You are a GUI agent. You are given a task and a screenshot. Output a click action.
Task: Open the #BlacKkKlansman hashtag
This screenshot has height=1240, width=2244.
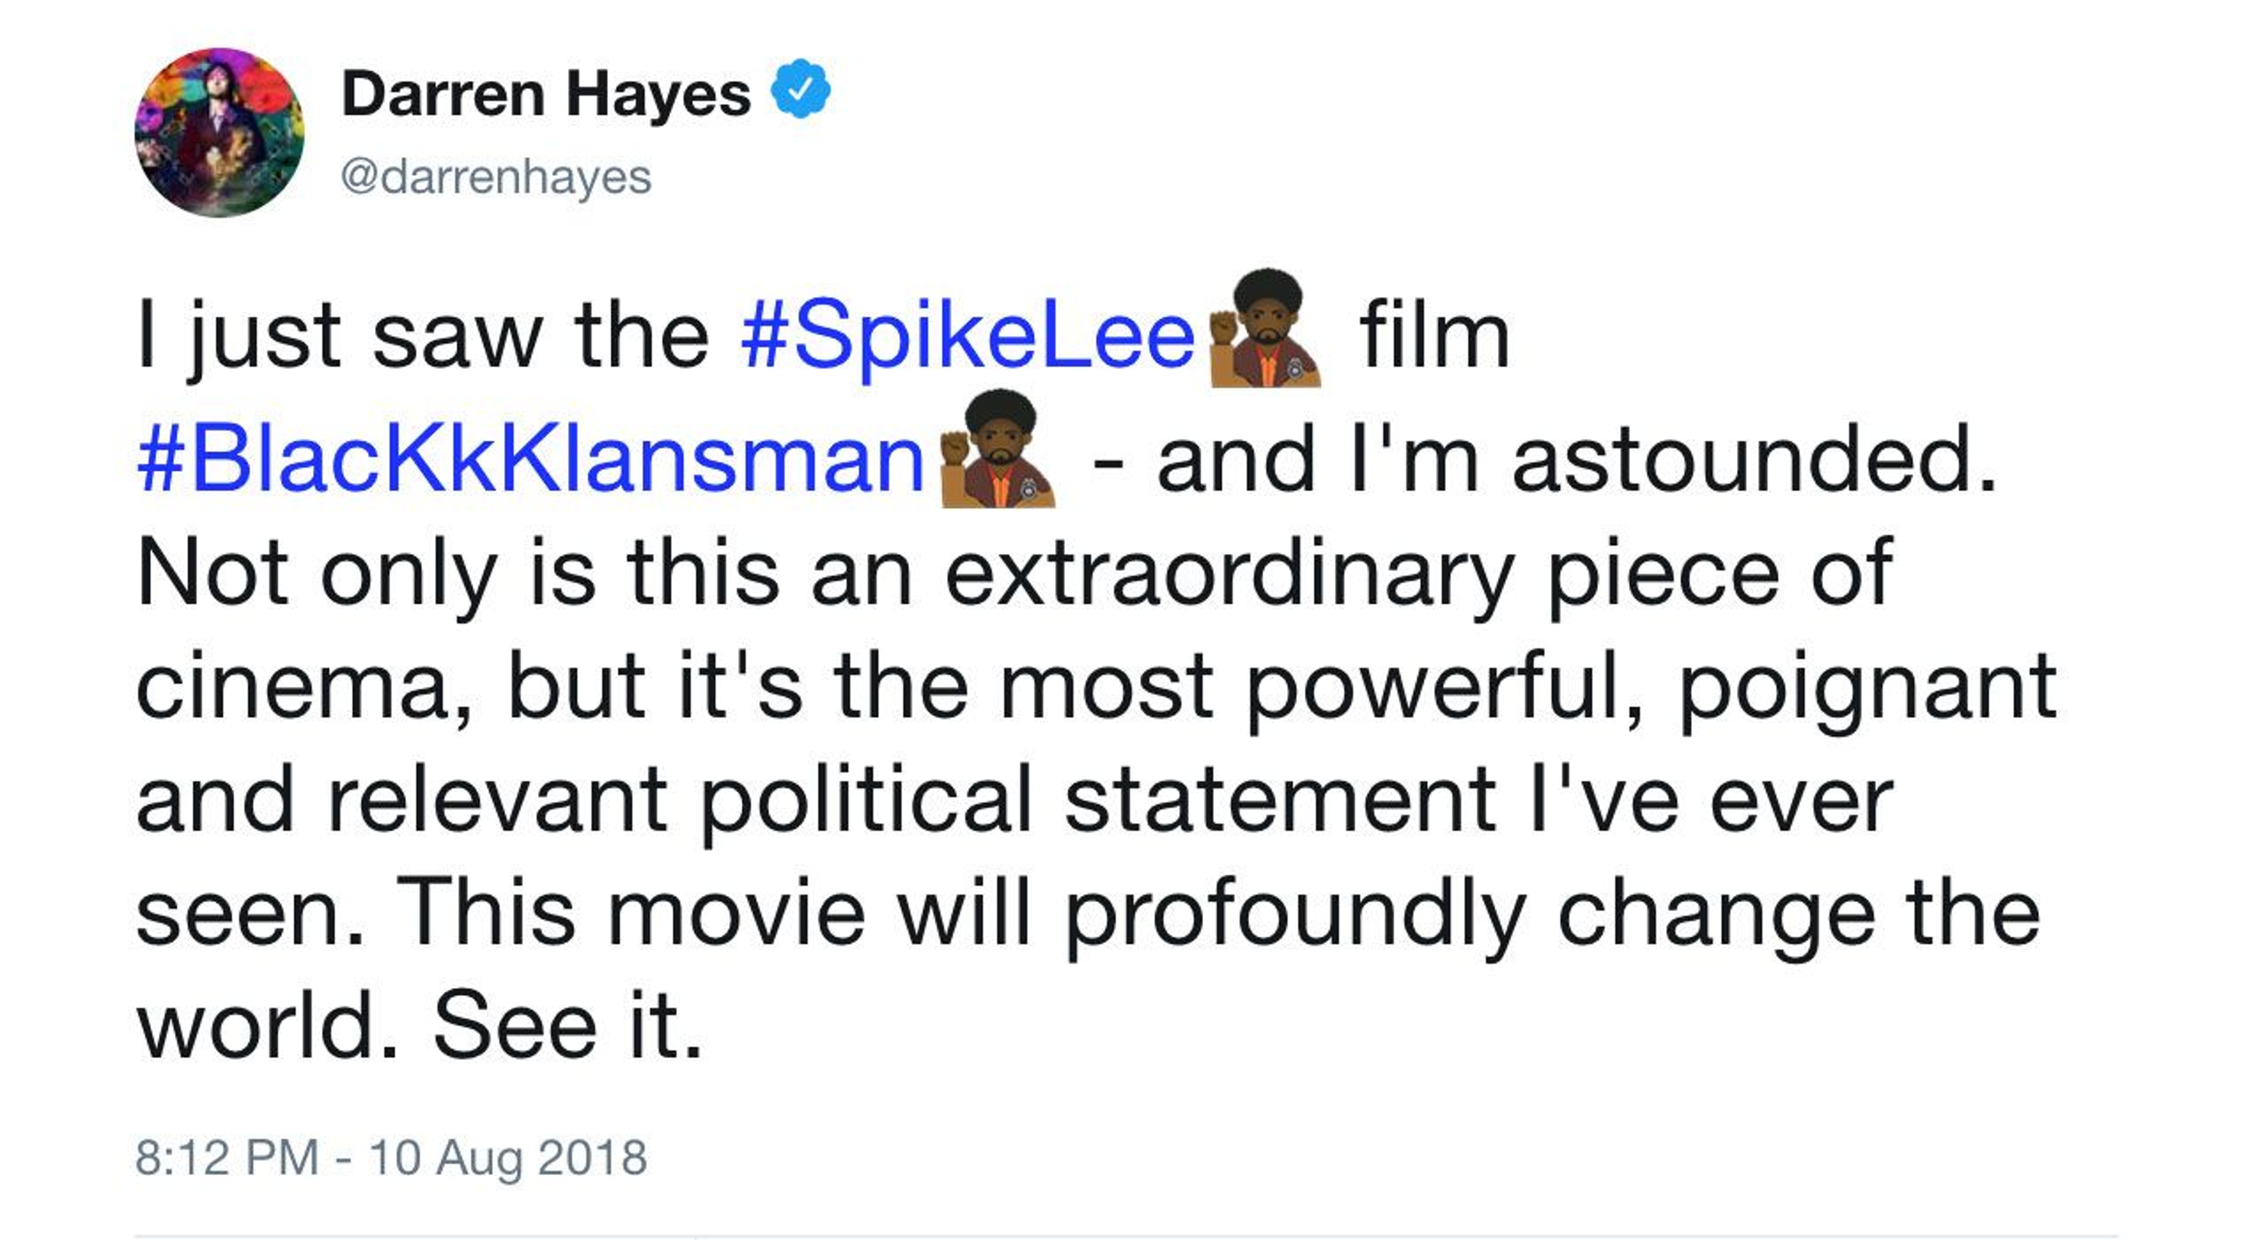[531, 458]
